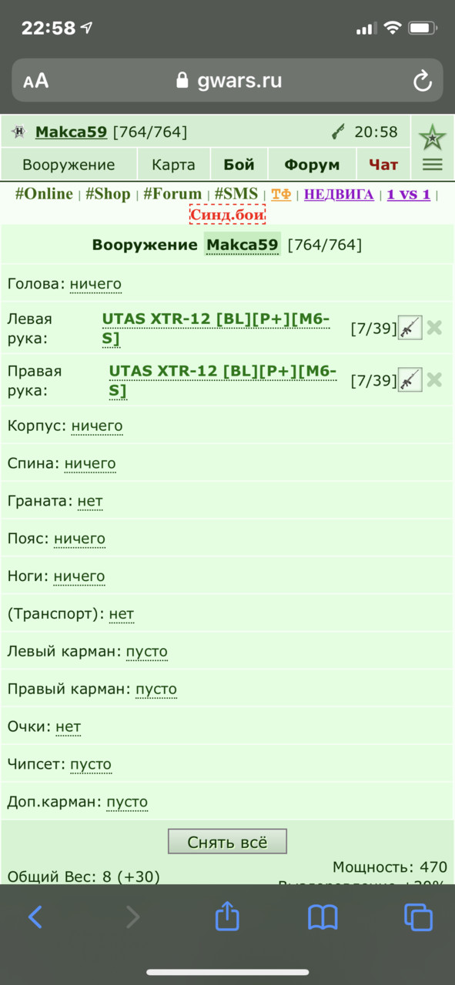The height and width of the screenshot is (985, 455).
Task: Switch to the Вооружение tab
Action: click(x=69, y=165)
